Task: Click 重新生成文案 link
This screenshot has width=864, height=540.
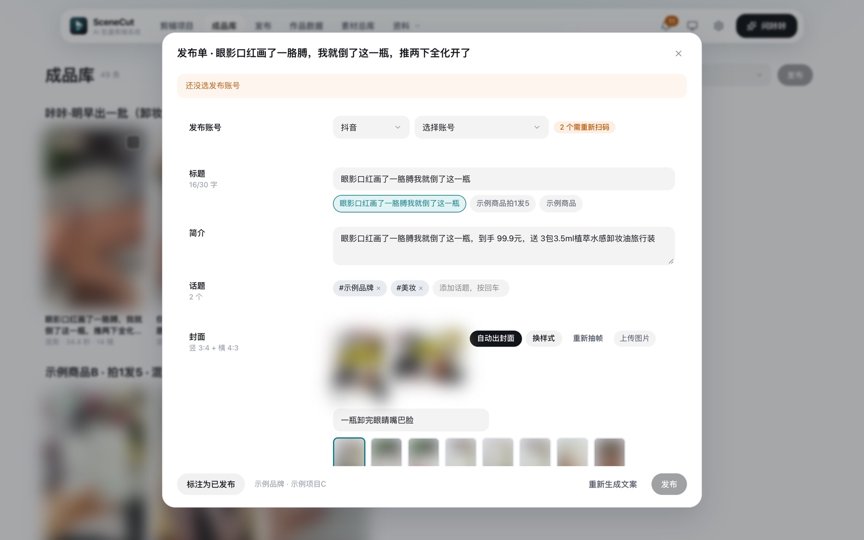Action: [612, 484]
